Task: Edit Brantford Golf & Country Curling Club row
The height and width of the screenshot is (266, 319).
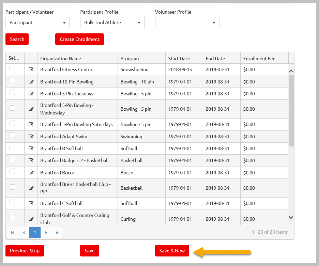Action: pyautogui.click(x=31, y=219)
